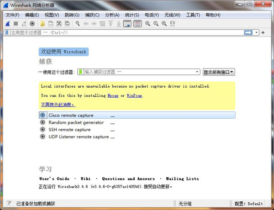The image size is (274, 210).
Task: Jump to first packet icon
Action: (111, 24)
